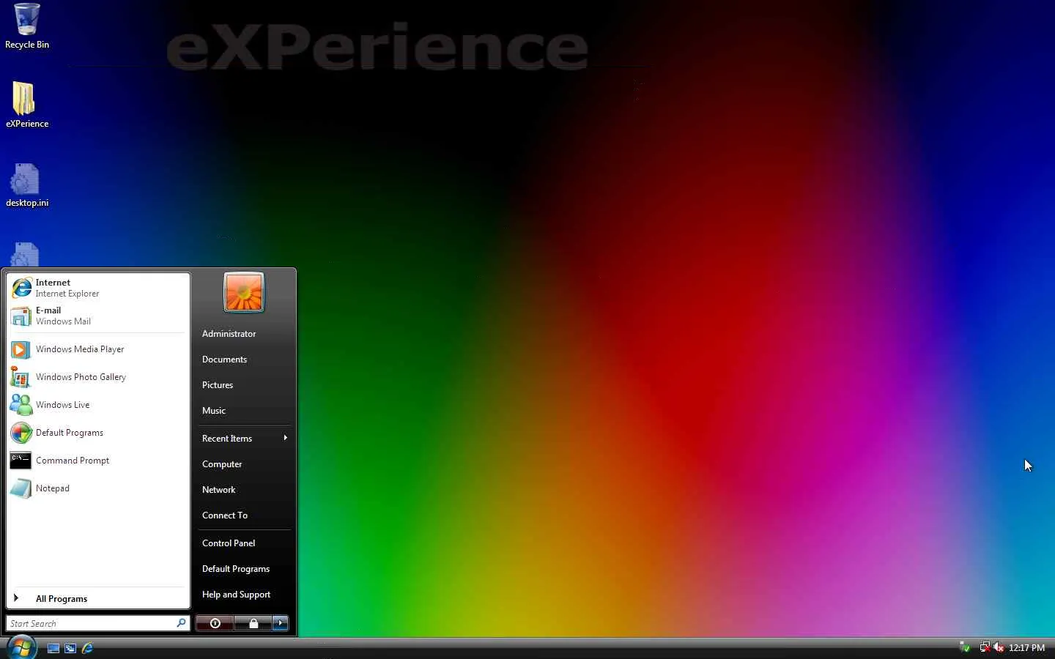Expand the Recent Items submenu
Screen dimensions: 1055x659
[x=245, y=439]
